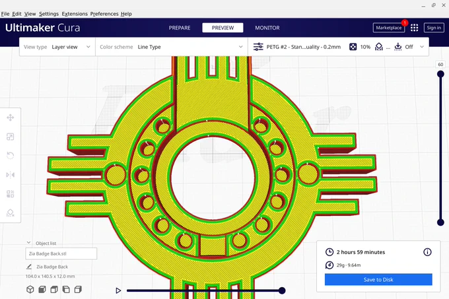Click the Ultimaker Cura logo
This screenshot has width=449, height=299.
click(42, 28)
